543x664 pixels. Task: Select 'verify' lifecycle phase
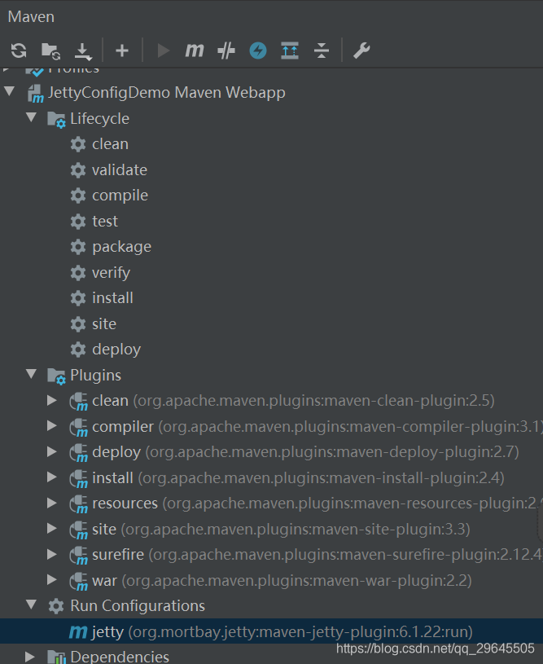point(111,273)
